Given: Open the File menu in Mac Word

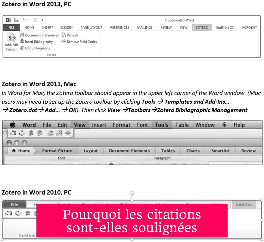Looking at the screenshot, I should [x=47, y=125].
